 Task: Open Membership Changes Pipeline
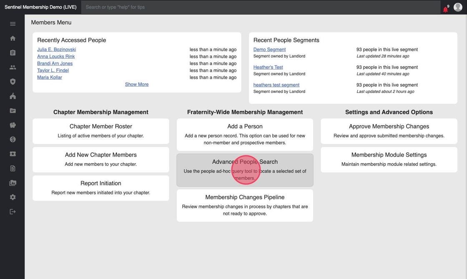[x=245, y=205]
